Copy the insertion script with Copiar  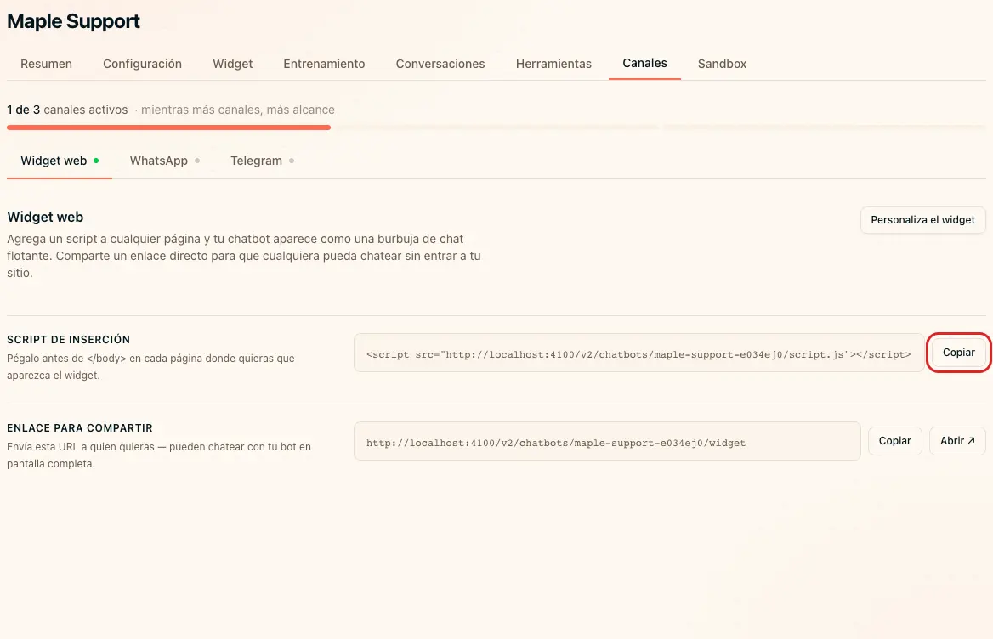point(958,353)
